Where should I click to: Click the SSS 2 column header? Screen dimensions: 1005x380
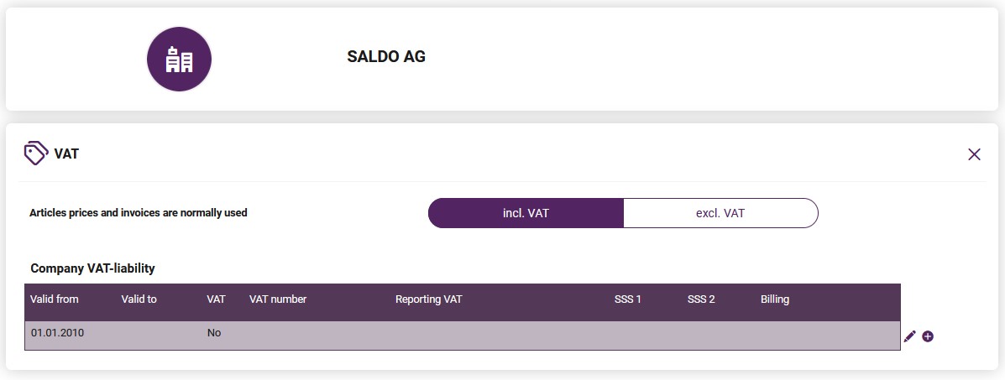pos(701,299)
